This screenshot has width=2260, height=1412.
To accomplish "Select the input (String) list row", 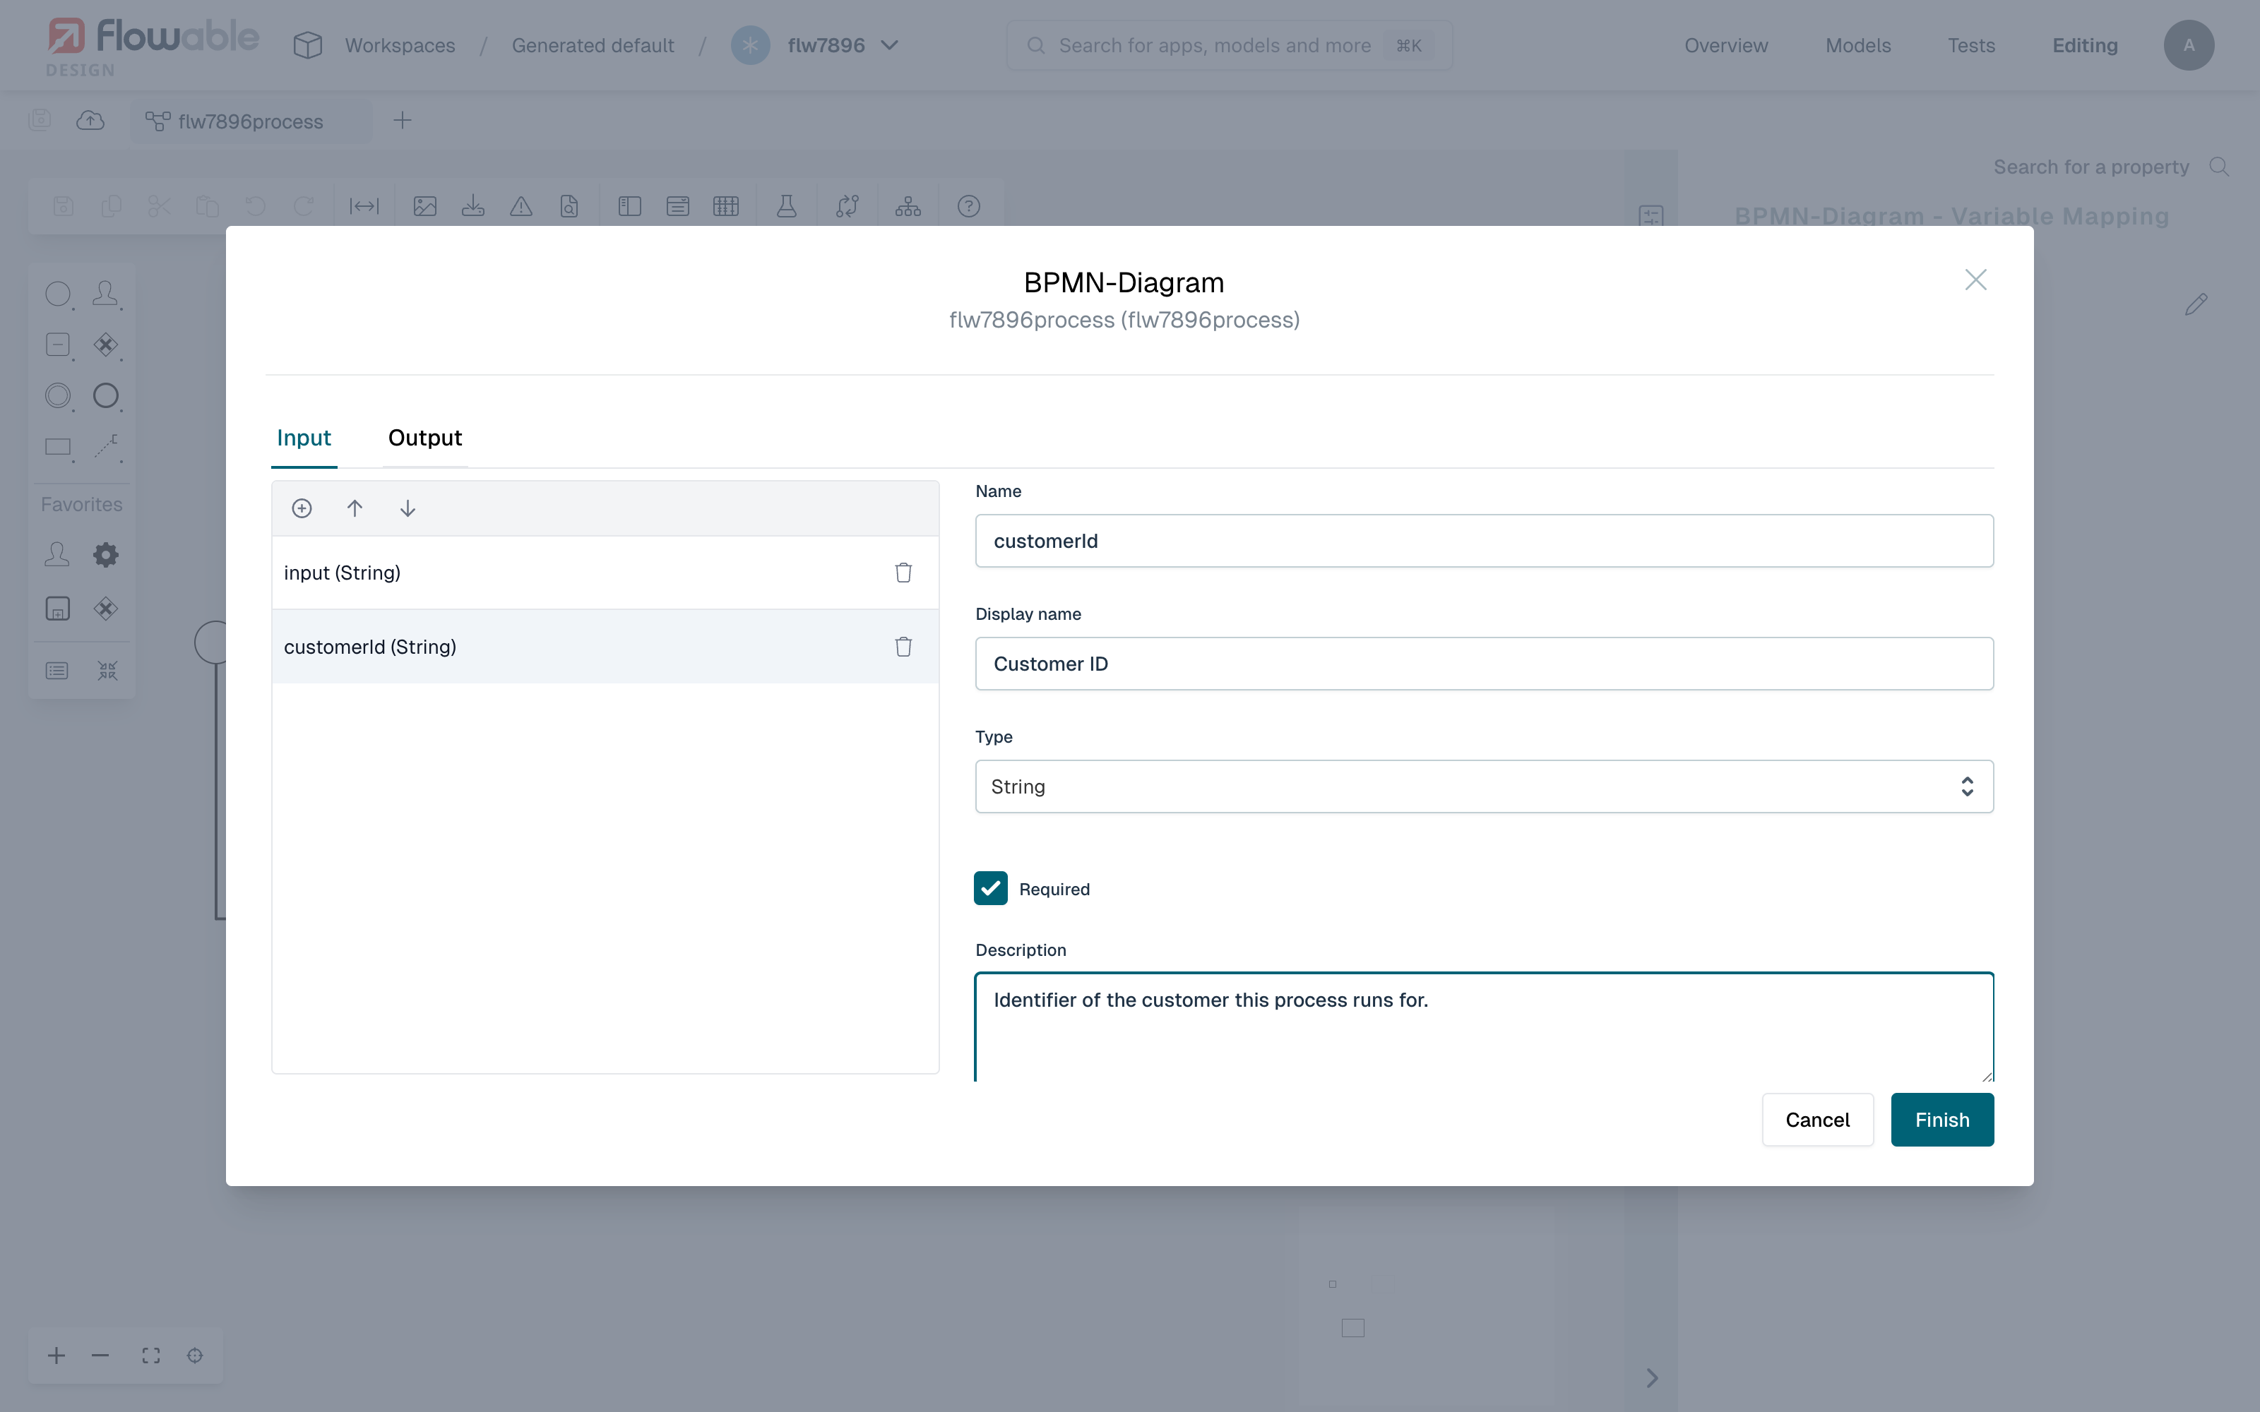I will coord(605,573).
